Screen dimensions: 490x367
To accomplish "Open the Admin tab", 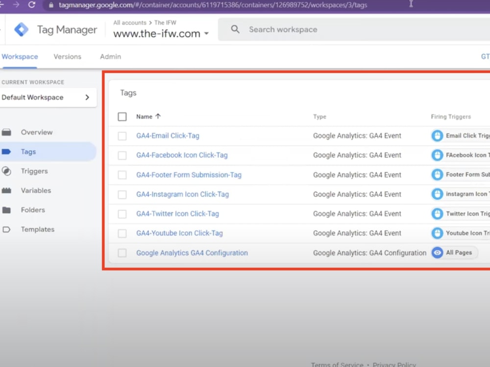I will pos(110,57).
